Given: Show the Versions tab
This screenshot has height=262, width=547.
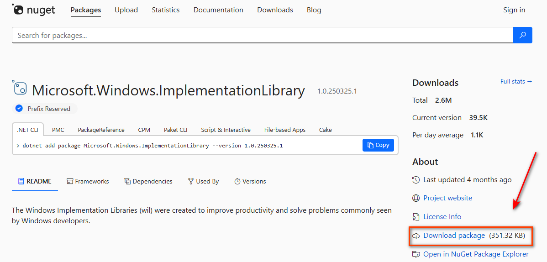Looking at the screenshot, I should coord(250,181).
